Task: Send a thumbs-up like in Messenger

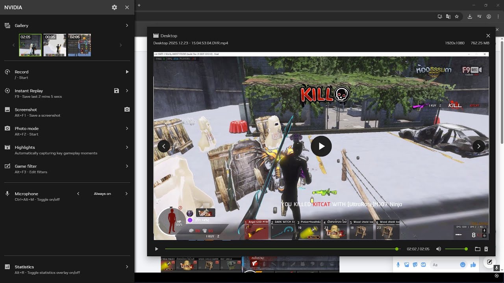Action: coord(473,265)
